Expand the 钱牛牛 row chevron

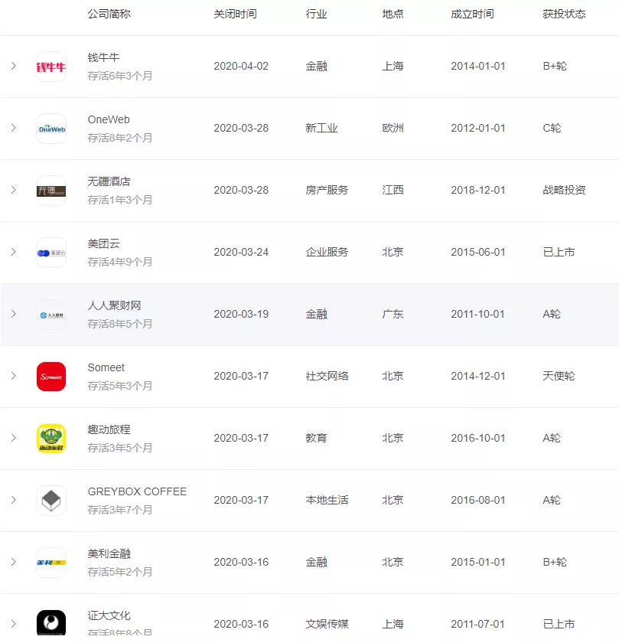coord(14,66)
